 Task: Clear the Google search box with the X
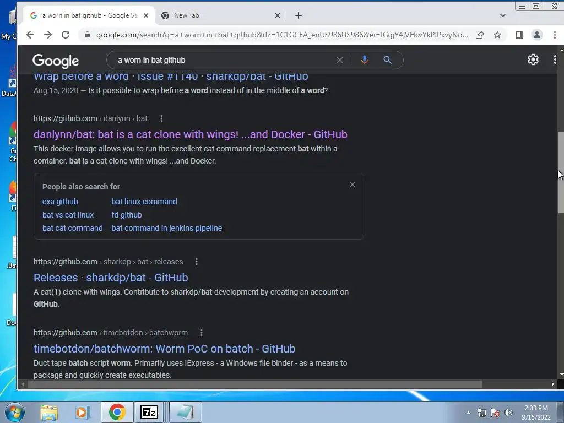(x=340, y=60)
